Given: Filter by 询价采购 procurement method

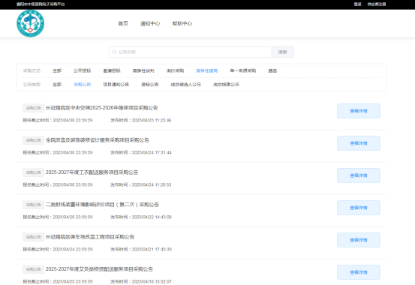Looking at the screenshot, I should [175, 70].
